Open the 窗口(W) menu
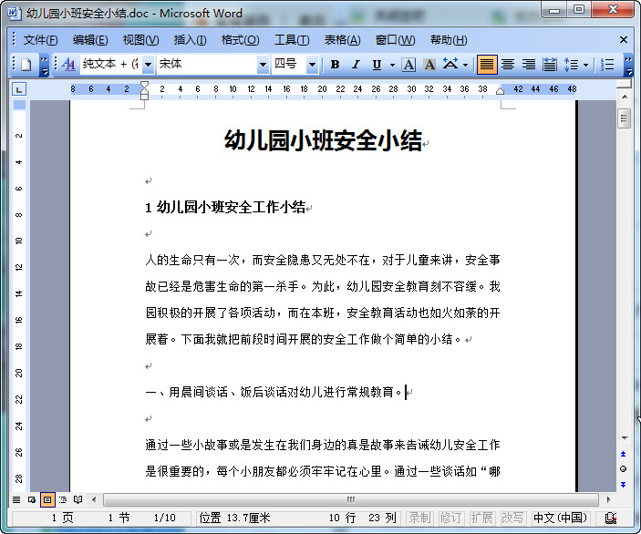Screen dimensions: 641x534 [395, 40]
